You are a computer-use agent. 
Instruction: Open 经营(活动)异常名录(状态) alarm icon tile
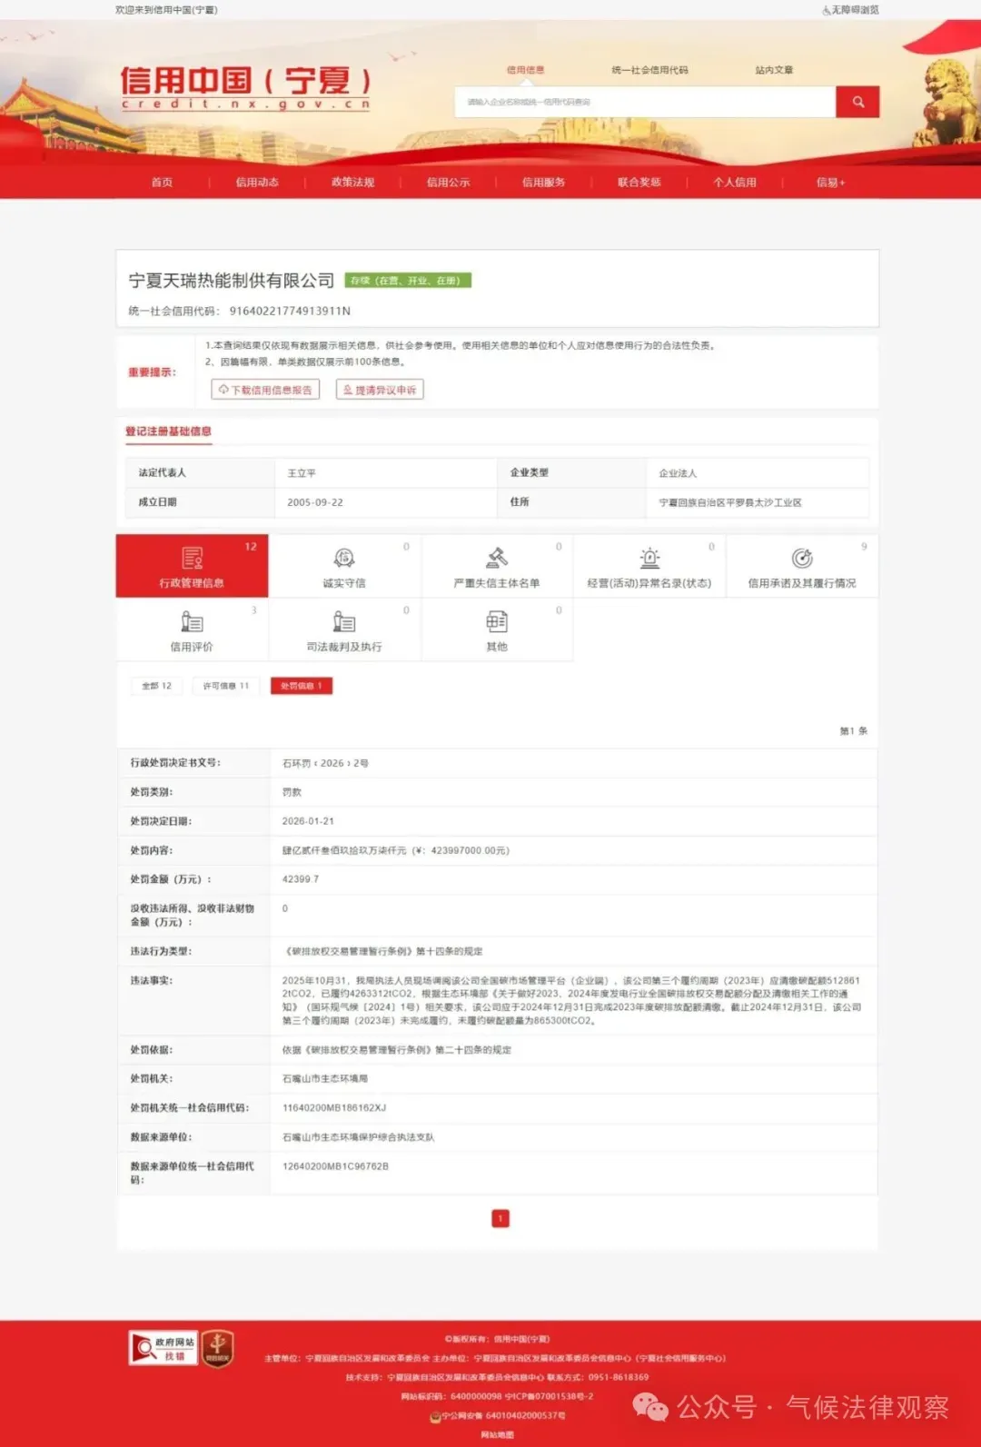[x=649, y=566]
